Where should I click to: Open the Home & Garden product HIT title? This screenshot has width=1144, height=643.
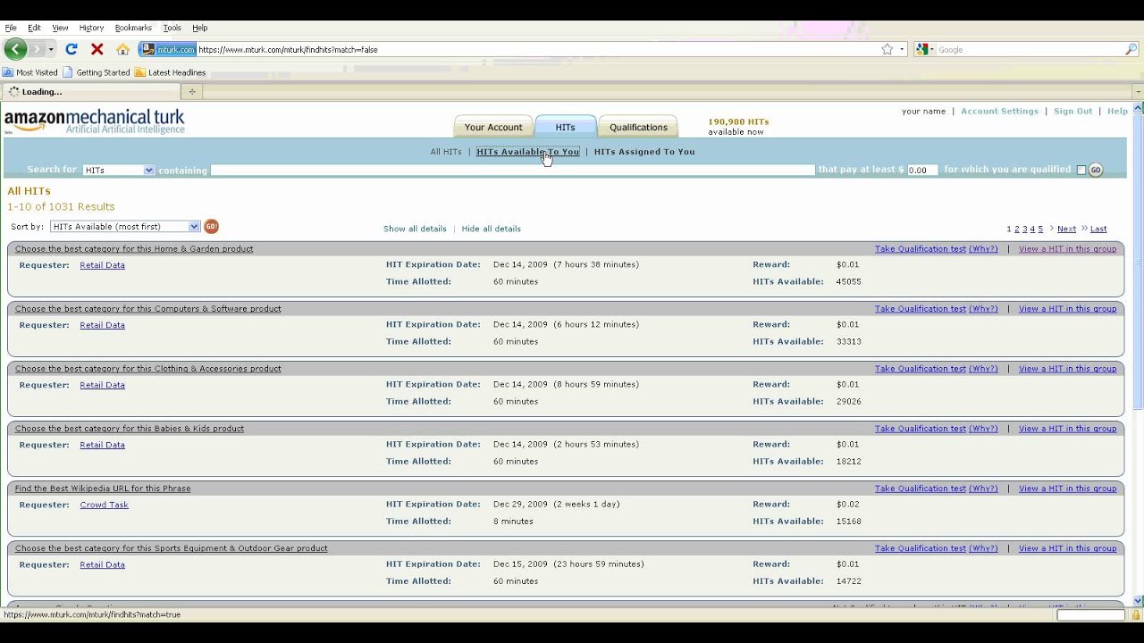click(x=134, y=249)
